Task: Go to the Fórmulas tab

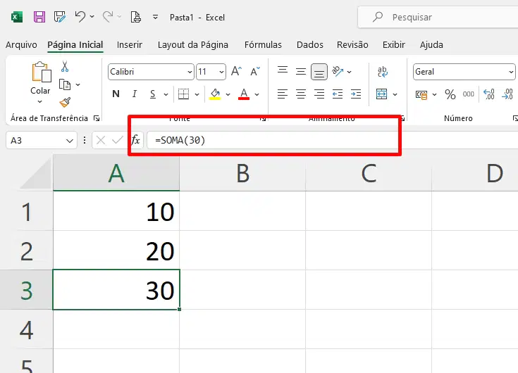Action: pyautogui.click(x=263, y=45)
